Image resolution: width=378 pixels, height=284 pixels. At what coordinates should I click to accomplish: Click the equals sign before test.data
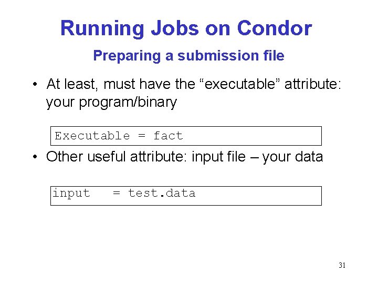[x=117, y=192]
